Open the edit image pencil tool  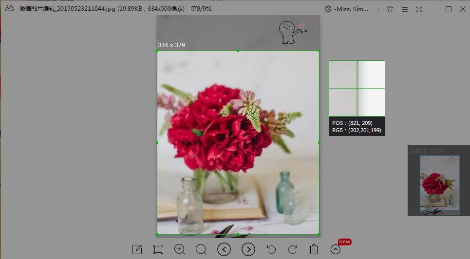click(137, 249)
